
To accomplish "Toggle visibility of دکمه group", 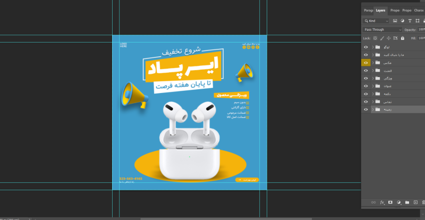I will [366, 94].
